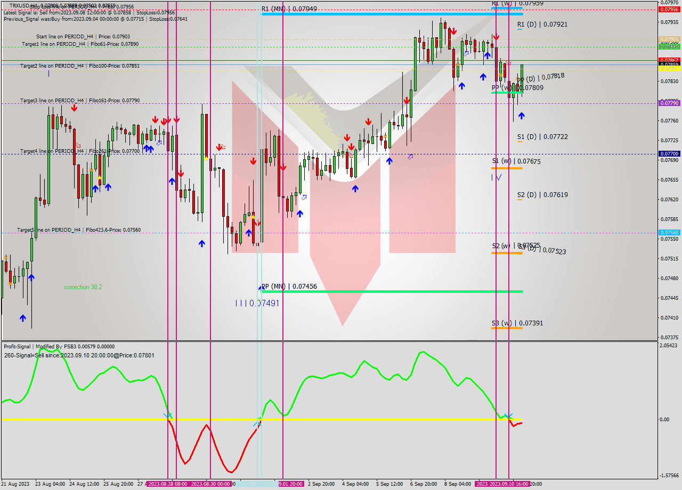Click the 2023.08.30 00:00 date marker
The height and width of the screenshot is (490, 682).
(x=210, y=484)
